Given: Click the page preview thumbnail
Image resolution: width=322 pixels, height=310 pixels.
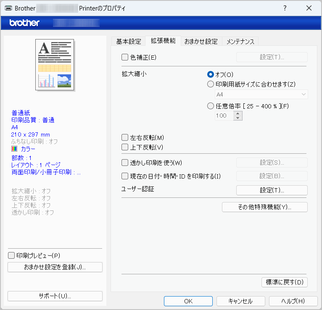Looking at the screenshot, I should coord(55,65).
